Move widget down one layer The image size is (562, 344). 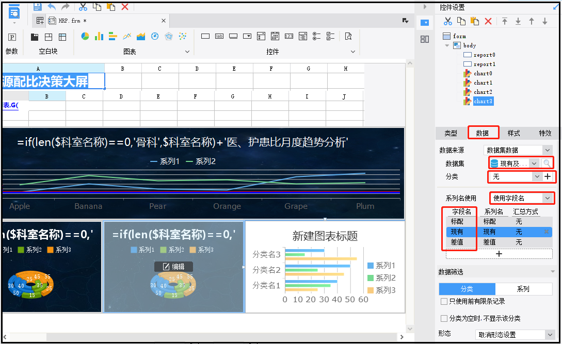tap(545, 21)
